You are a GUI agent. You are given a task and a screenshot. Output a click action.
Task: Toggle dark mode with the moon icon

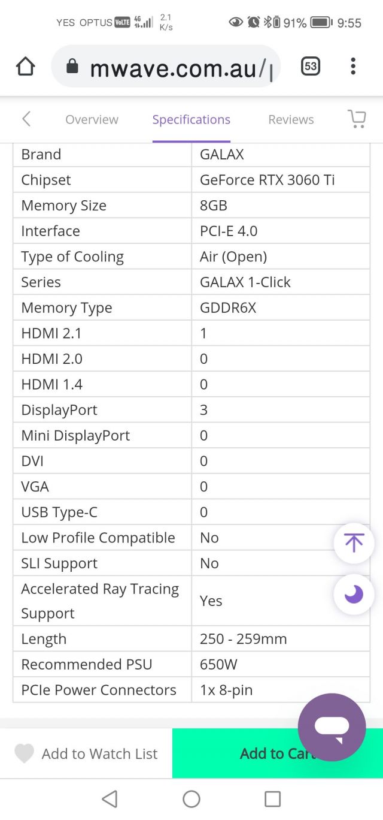pyautogui.click(x=354, y=594)
